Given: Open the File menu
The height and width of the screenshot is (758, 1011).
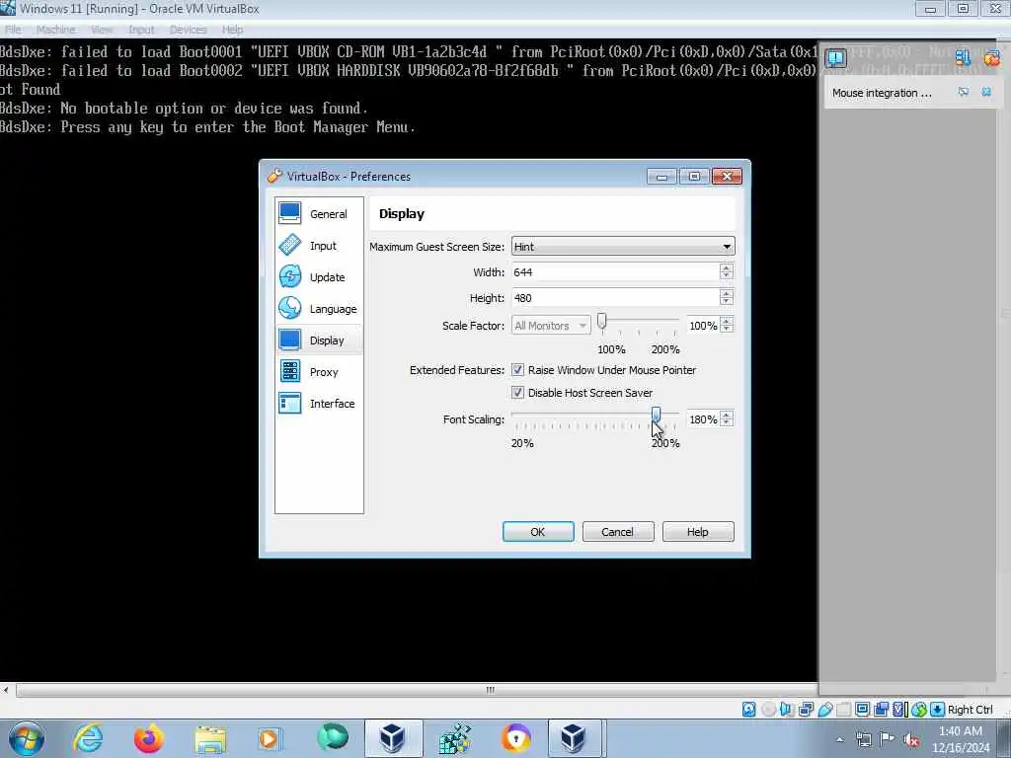Looking at the screenshot, I should [13, 30].
